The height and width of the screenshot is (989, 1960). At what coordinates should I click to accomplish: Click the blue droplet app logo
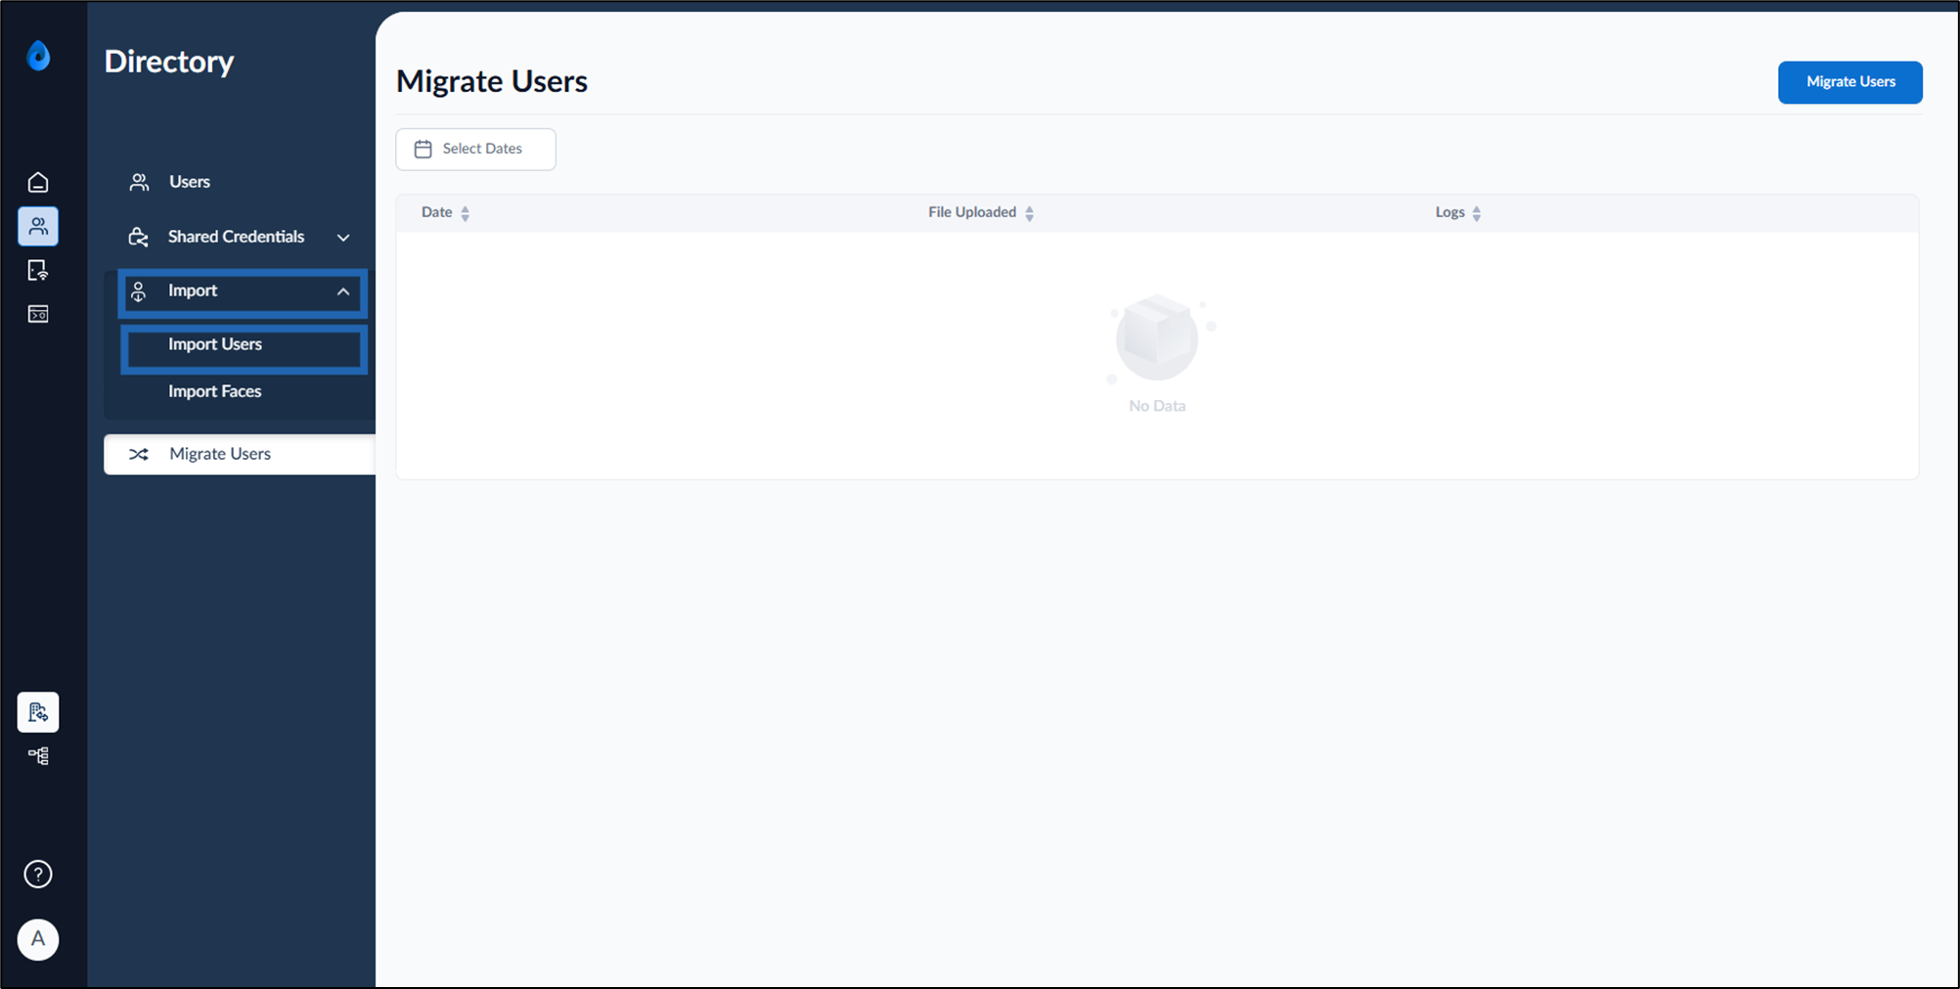click(x=38, y=56)
